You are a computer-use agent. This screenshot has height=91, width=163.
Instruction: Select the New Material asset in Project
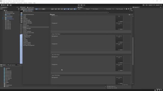(8, 78)
